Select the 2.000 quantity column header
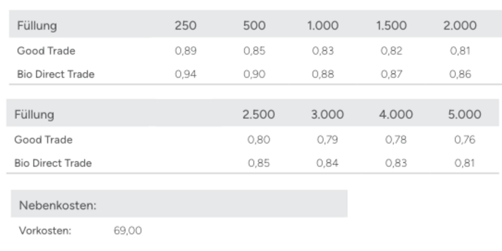502x251 pixels. click(460, 25)
